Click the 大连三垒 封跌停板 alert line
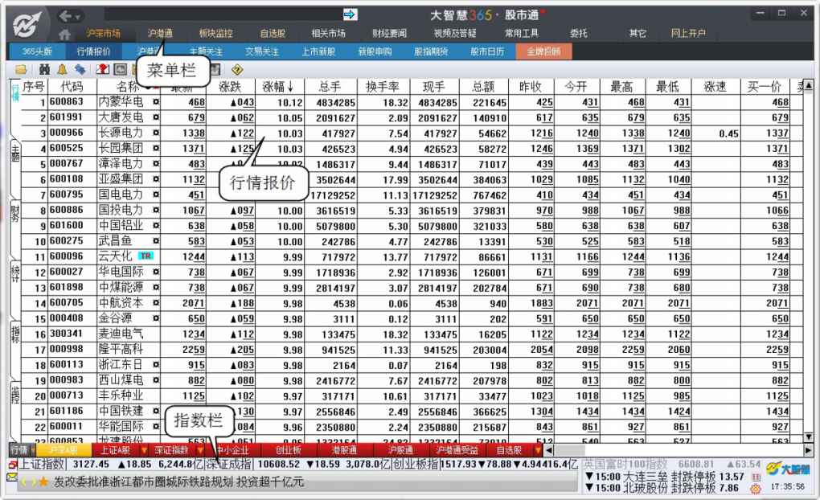 [x=664, y=477]
